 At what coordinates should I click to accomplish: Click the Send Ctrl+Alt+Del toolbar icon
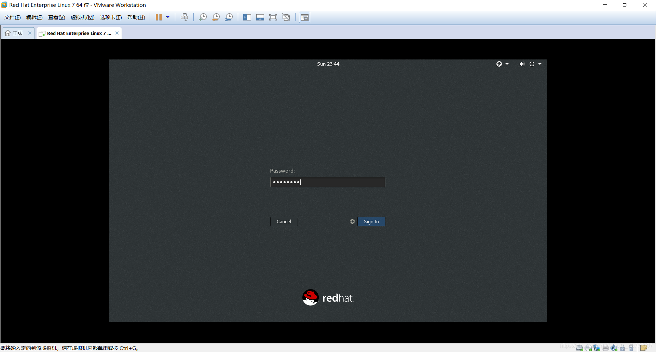click(184, 17)
